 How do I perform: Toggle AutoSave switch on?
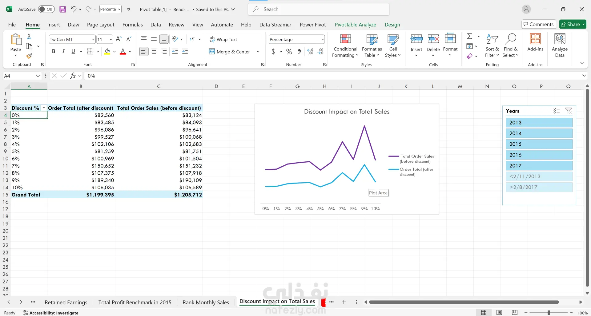(x=46, y=9)
